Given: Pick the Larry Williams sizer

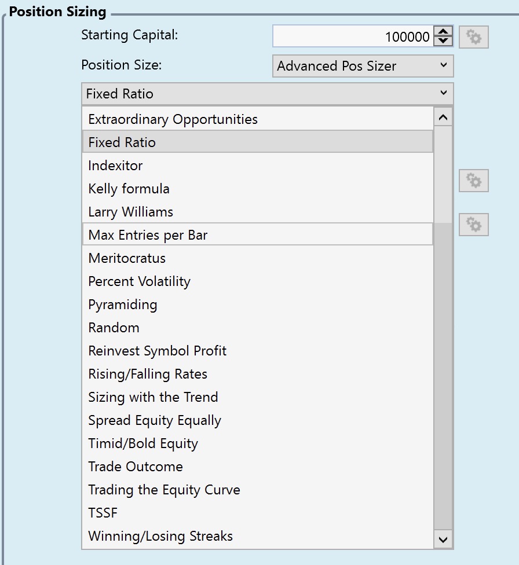Looking at the screenshot, I should pyautogui.click(x=130, y=212).
